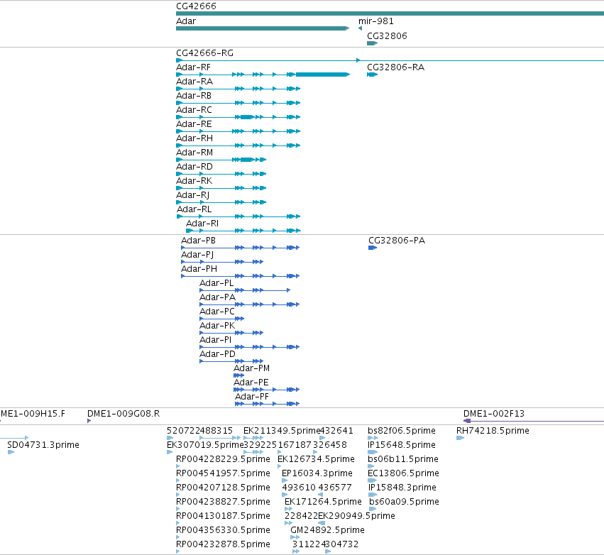The image size is (604, 555).
Task: Select the CG32806-RA transcript label
Action: tap(395, 67)
